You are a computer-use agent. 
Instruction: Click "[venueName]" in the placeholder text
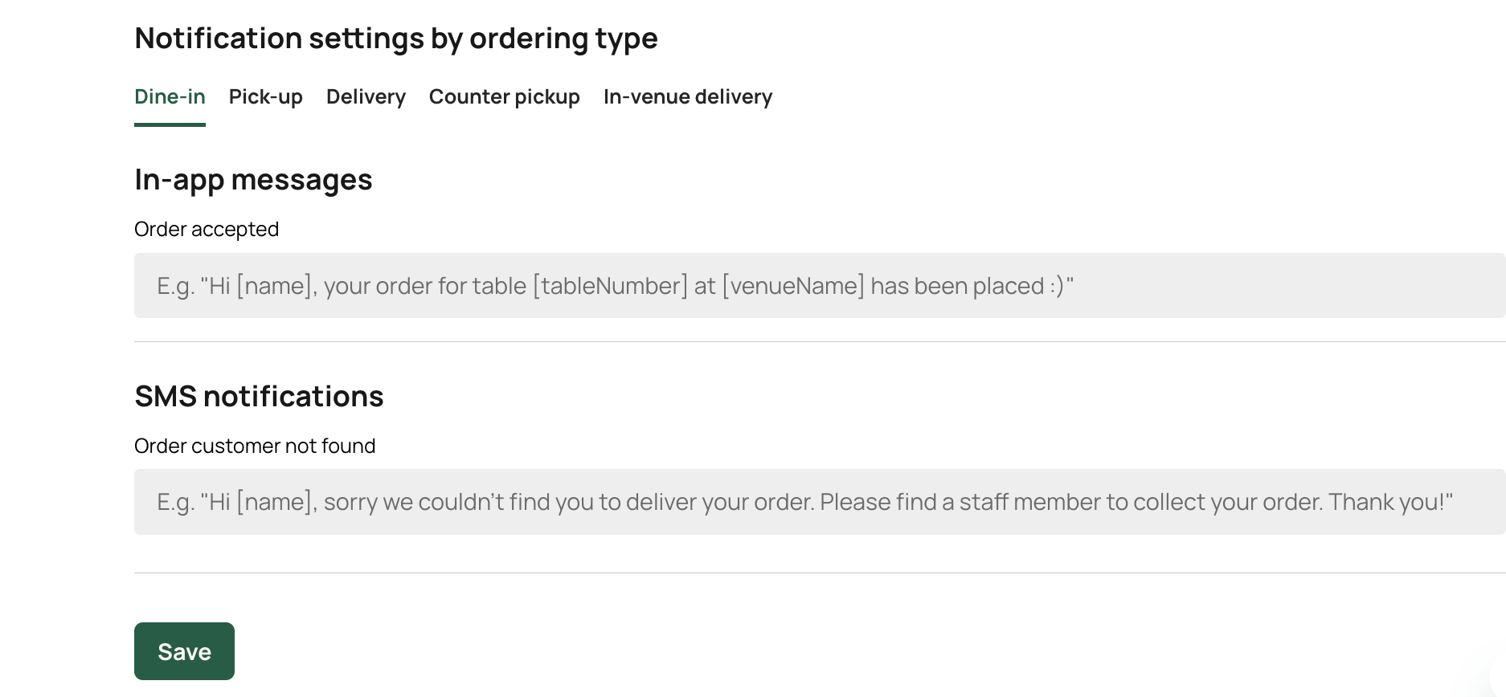coord(793,286)
